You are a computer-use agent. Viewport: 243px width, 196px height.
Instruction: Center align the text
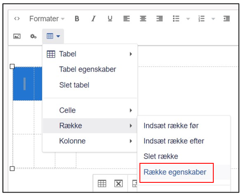coord(143,19)
